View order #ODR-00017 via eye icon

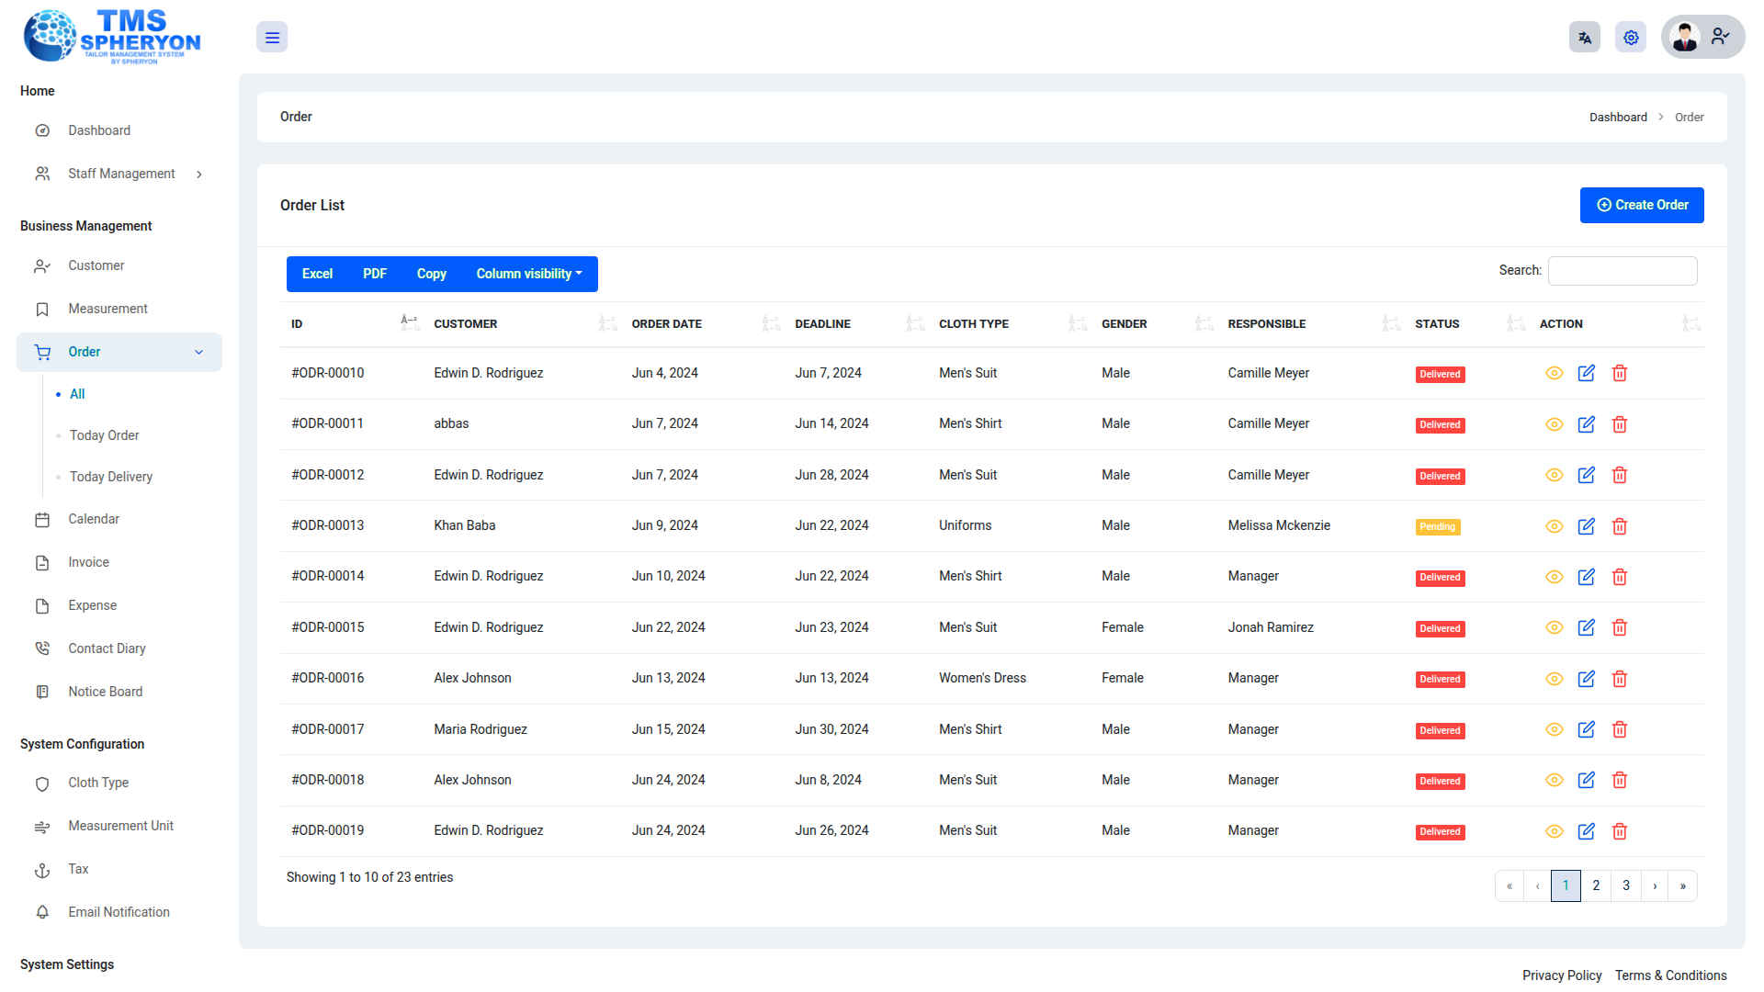(x=1555, y=729)
